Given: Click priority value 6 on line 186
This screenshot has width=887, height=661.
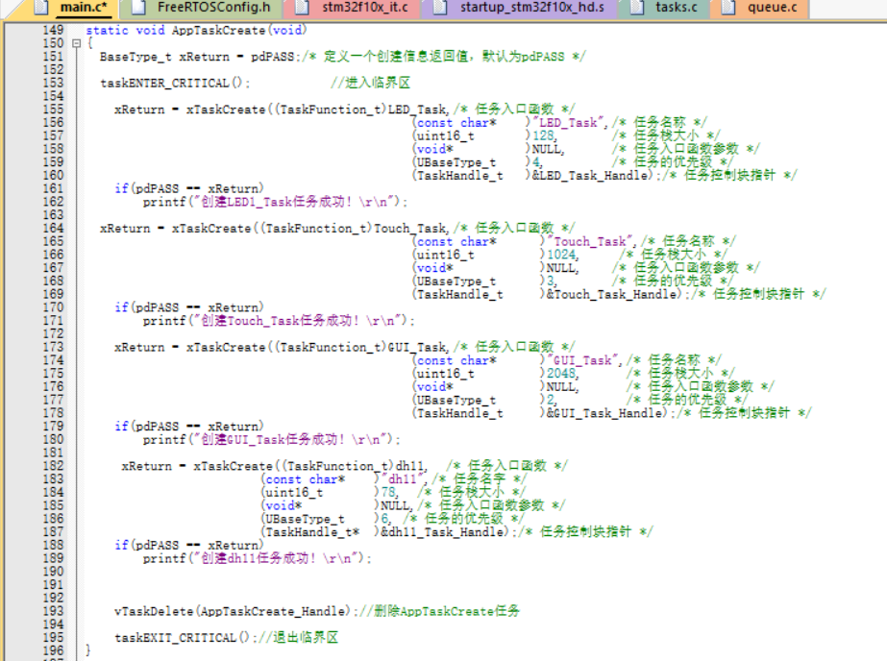Looking at the screenshot, I should [384, 519].
